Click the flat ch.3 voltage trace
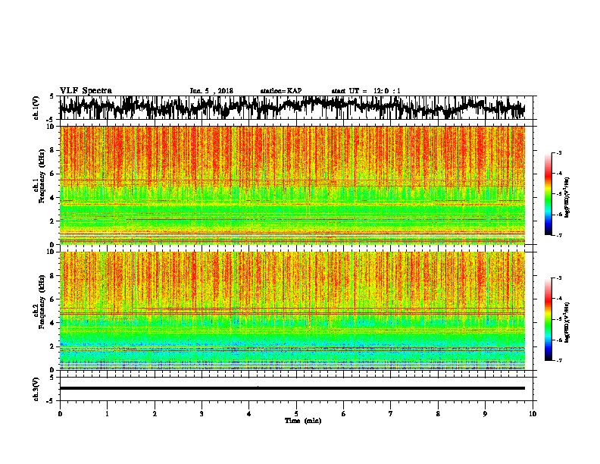The image size is (600, 464). [x=292, y=388]
